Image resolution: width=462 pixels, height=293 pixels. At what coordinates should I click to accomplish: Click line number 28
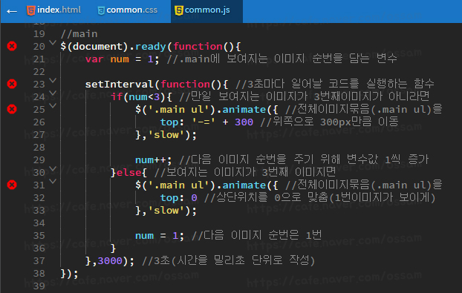[39, 148]
